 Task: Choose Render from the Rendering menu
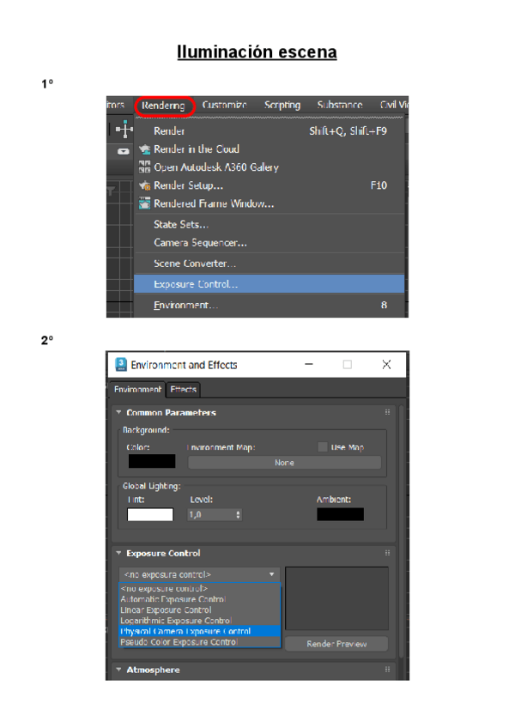pyautogui.click(x=270, y=131)
